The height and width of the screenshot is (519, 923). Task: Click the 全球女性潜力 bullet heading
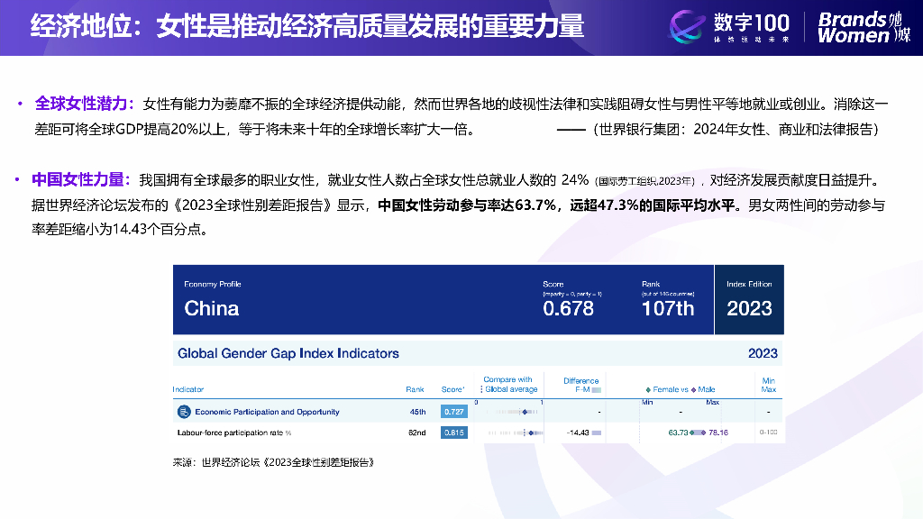tap(85, 103)
